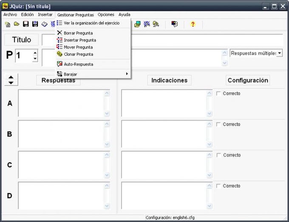
Task: Check Correcto for answer D
Action: [x=218, y=186]
